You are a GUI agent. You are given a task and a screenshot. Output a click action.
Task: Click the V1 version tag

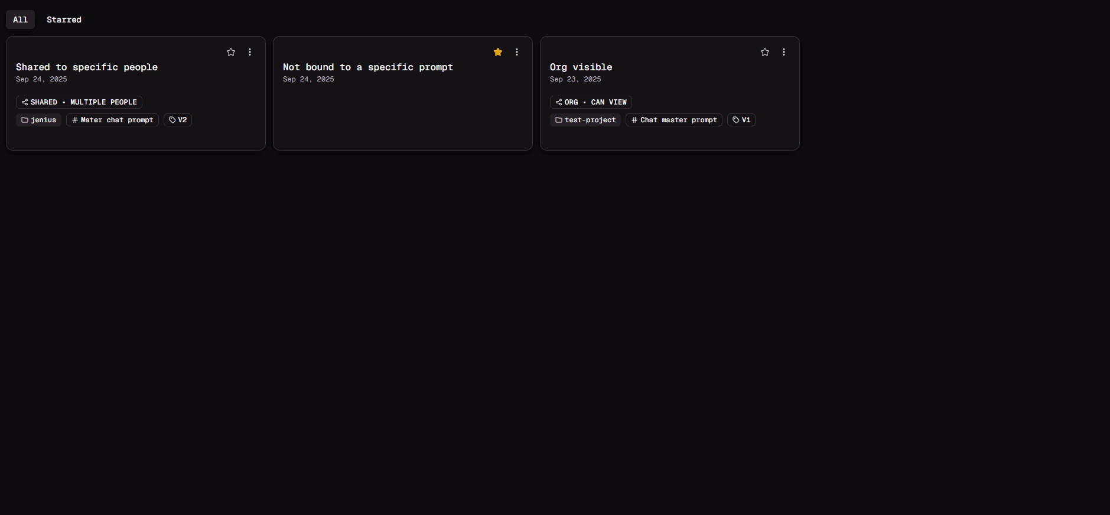[x=741, y=120]
